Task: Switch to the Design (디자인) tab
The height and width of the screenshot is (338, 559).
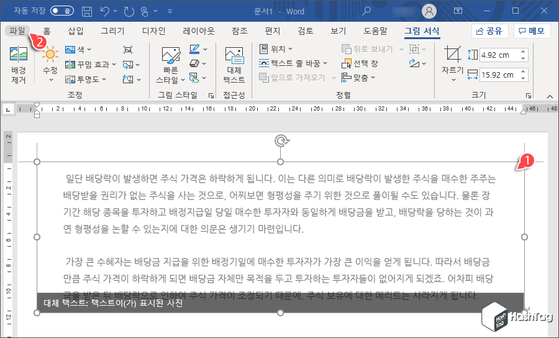Action: tap(154, 31)
